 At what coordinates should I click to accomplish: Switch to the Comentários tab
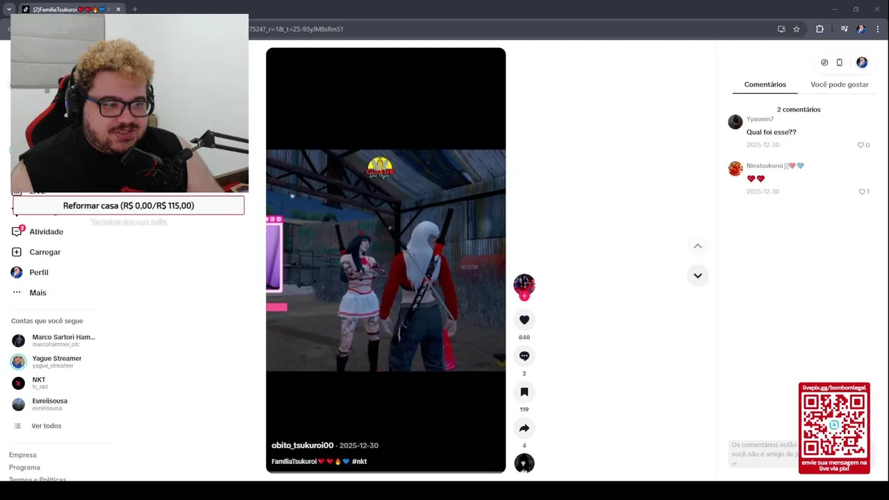click(x=765, y=85)
